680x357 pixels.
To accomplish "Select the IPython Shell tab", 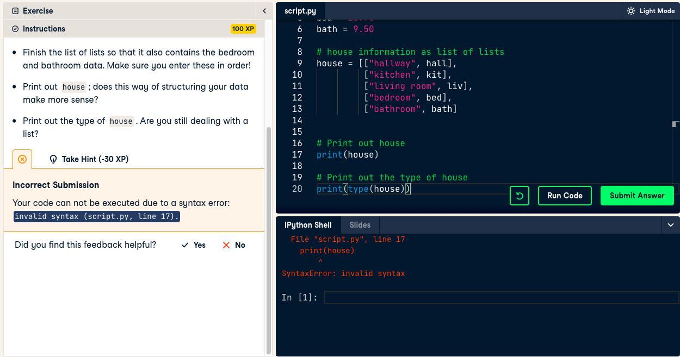I will (x=308, y=225).
